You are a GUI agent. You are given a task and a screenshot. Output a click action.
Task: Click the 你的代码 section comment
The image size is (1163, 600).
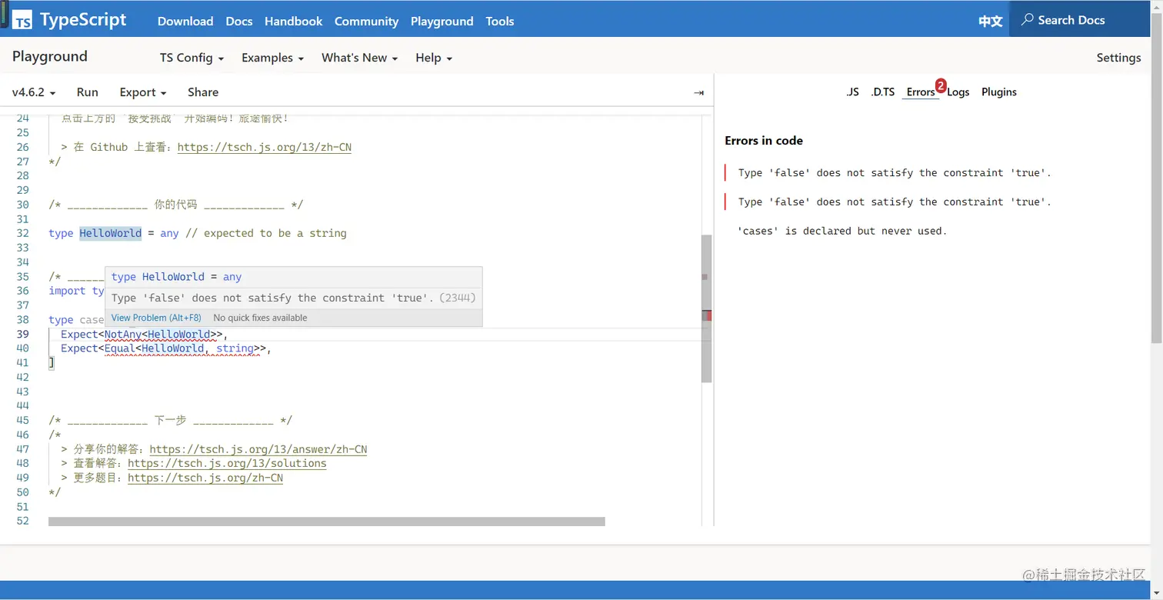[176, 205]
